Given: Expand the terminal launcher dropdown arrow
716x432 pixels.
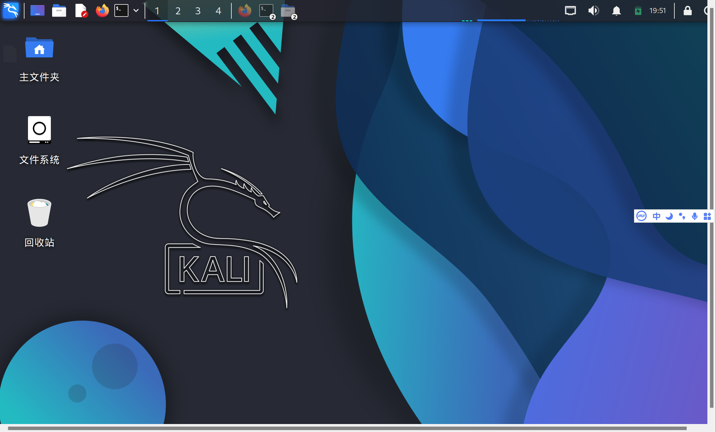Looking at the screenshot, I should point(136,10).
